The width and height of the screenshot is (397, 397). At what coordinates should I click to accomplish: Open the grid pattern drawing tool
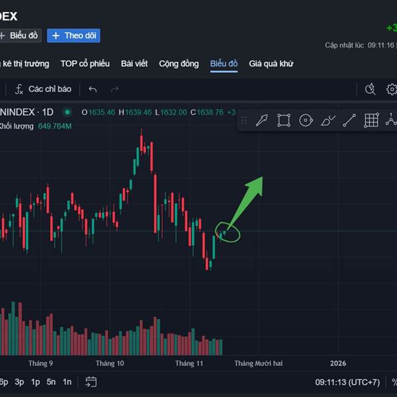pos(371,120)
